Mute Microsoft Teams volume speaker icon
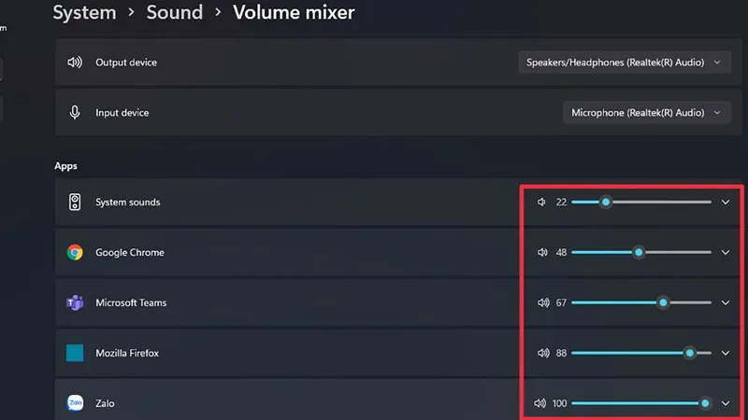The image size is (748, 420). pos(541,302)
